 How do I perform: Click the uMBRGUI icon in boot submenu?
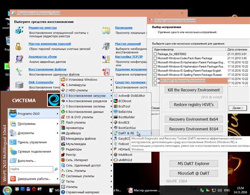click(116, 160)
